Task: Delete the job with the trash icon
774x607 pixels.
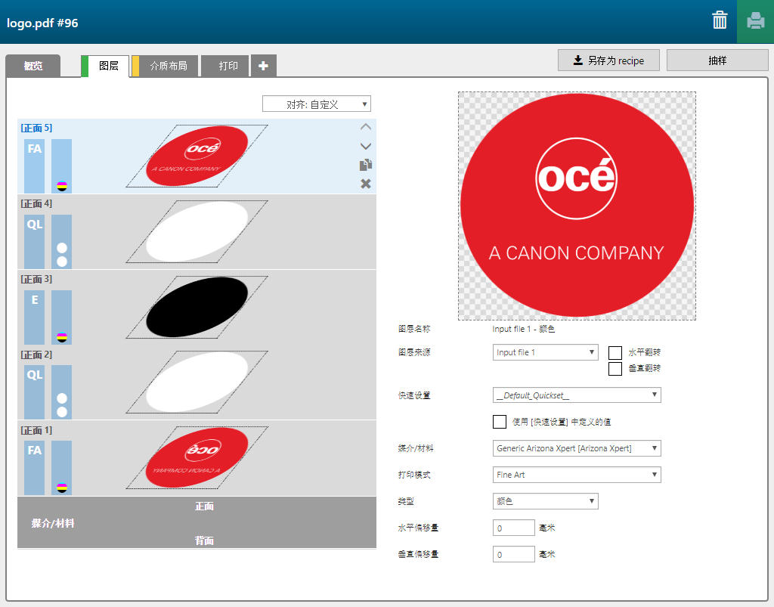Action: pyautogui.click(x=720, y=20)
